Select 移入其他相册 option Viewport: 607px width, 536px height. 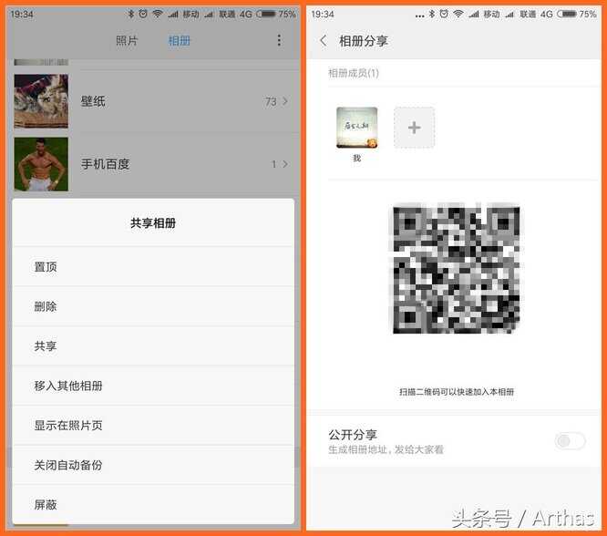[153, 386]
